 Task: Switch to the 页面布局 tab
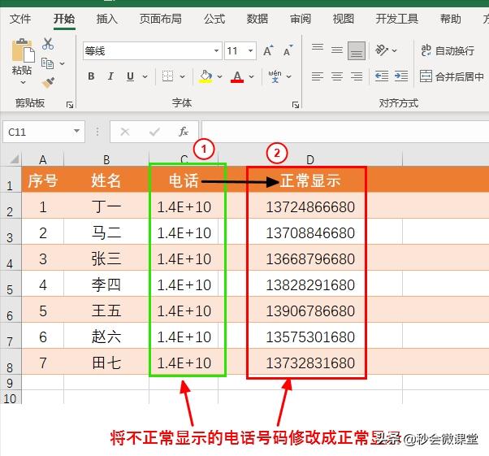click(x=160, y=19)
